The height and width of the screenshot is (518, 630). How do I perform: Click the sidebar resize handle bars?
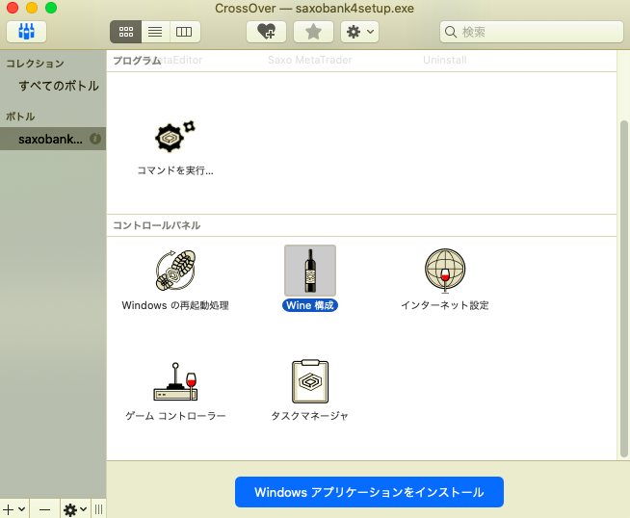[99, 509]
